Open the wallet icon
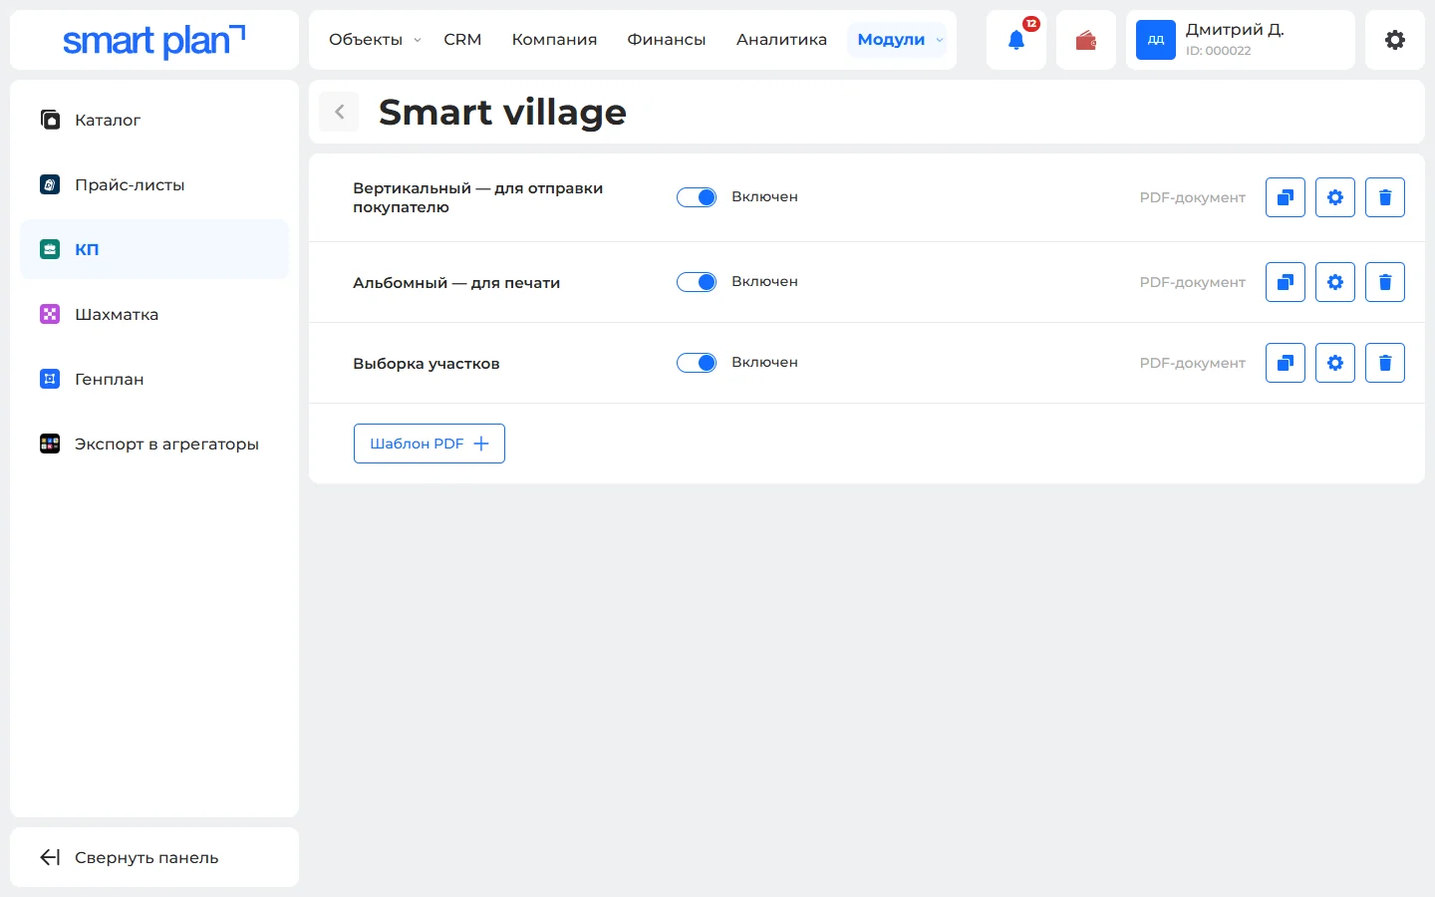 pyautogui.click(x=1086, y=40)
